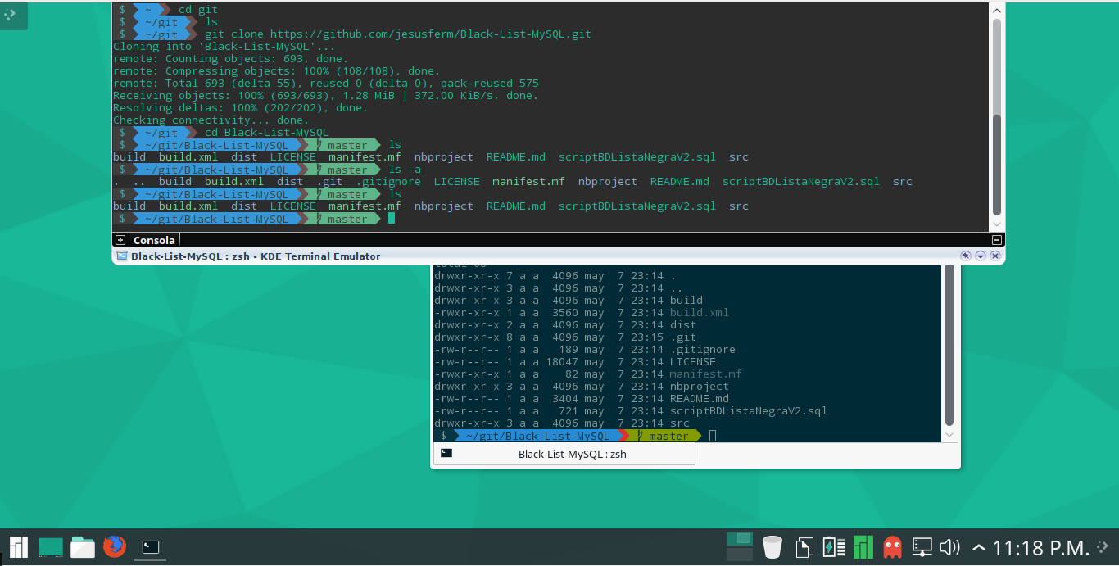Click the 11:18 P.M. clock
Viewport: 1119px width, 566px height.
point(1041,547)
